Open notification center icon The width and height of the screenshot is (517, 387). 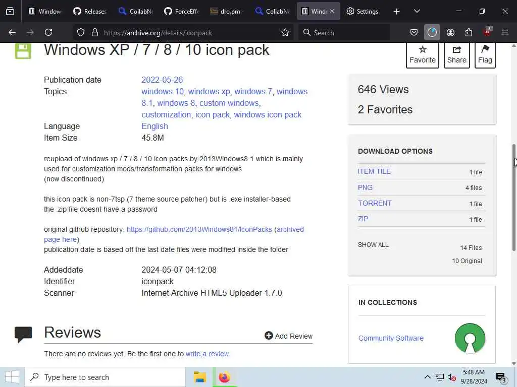tap(501, 377)
